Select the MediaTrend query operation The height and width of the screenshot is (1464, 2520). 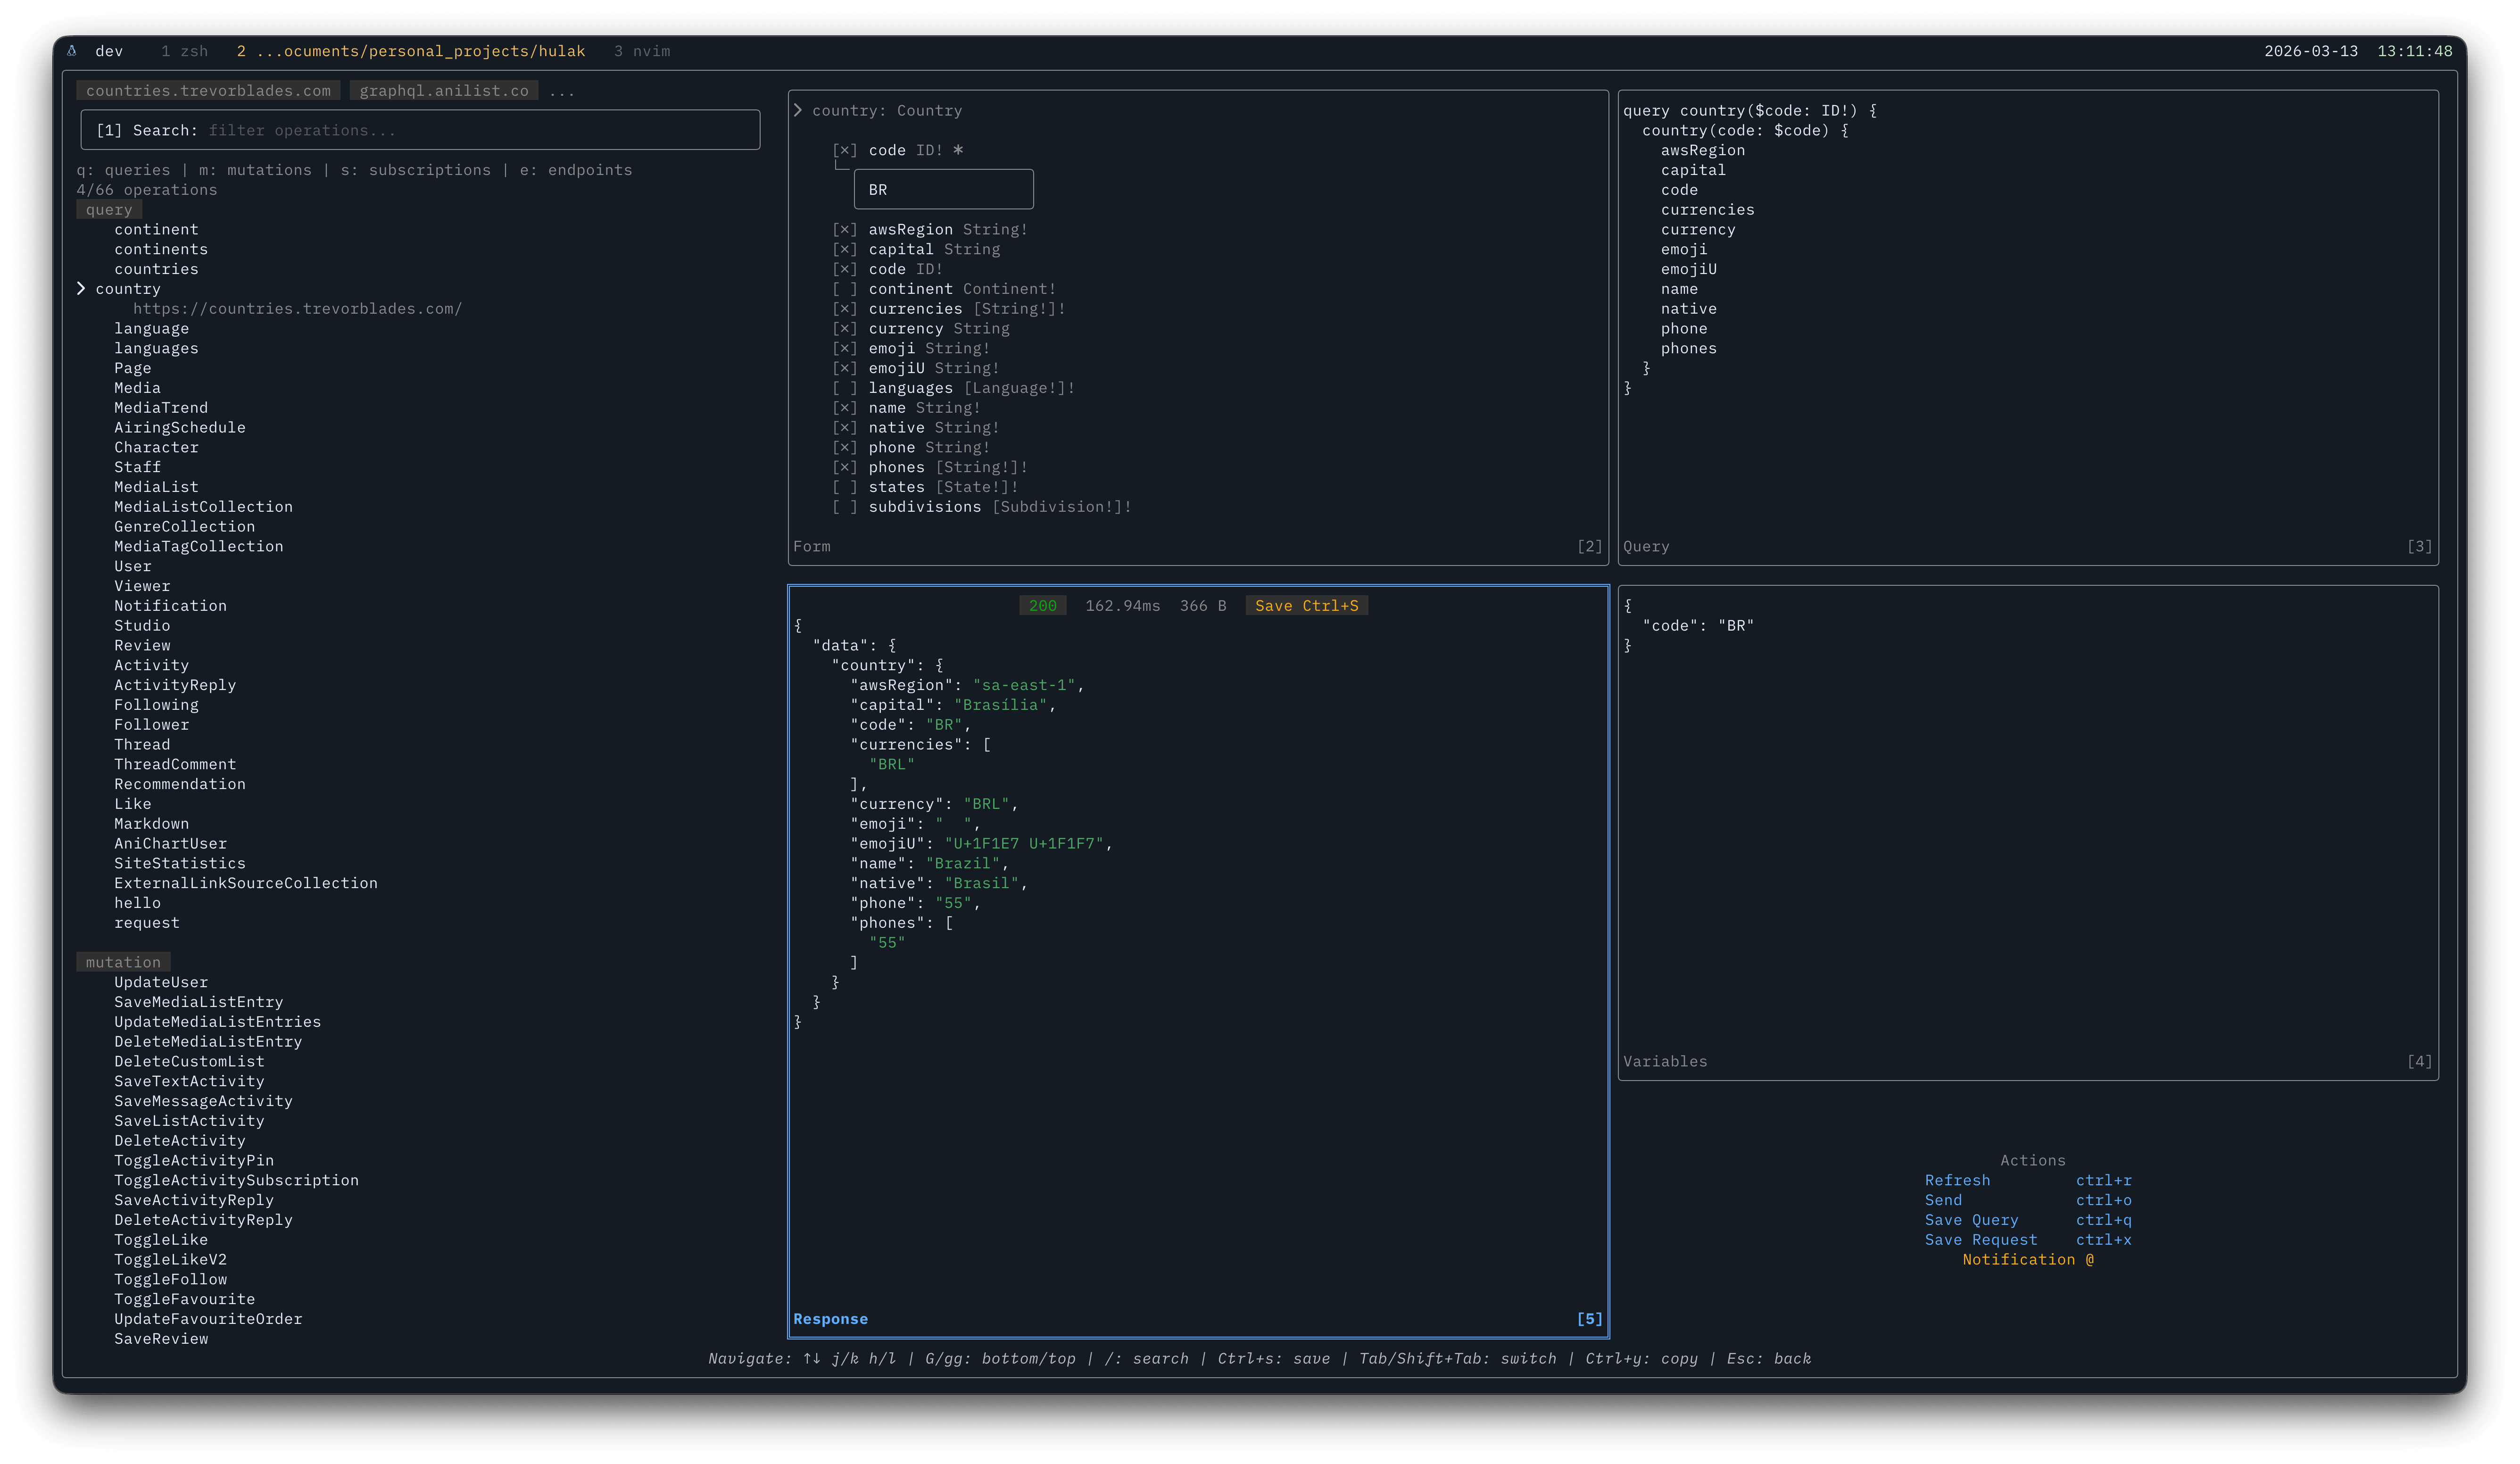pos(161,408)
